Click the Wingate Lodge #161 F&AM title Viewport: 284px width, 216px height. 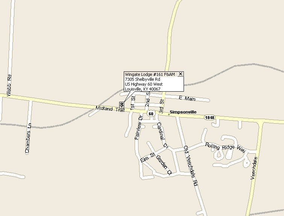[150, 74]
